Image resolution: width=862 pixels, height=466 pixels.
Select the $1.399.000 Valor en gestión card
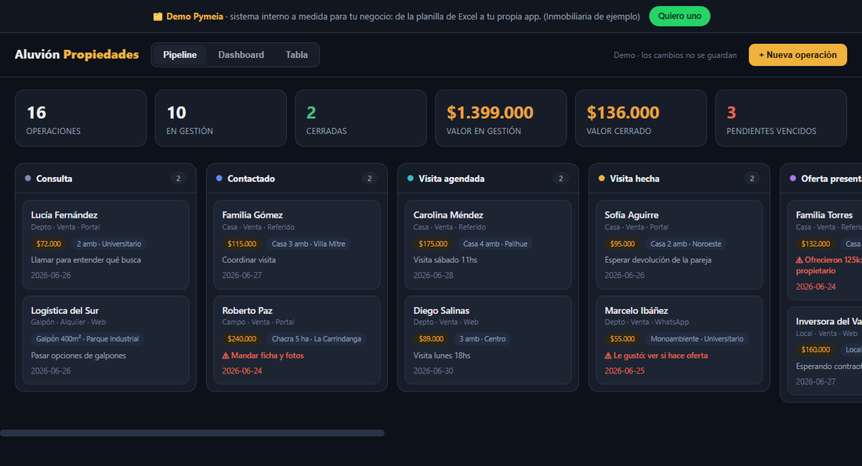[x=501, y=118]
